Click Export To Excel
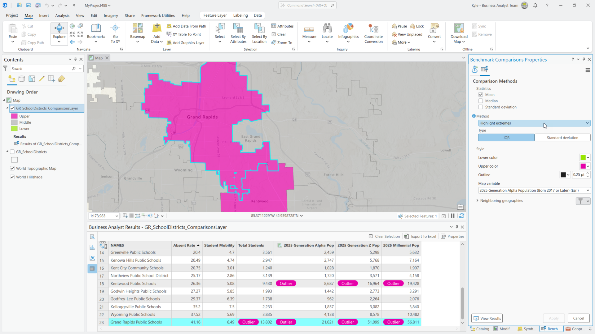Viewport: 595px width, 334px height. (420, 236)
